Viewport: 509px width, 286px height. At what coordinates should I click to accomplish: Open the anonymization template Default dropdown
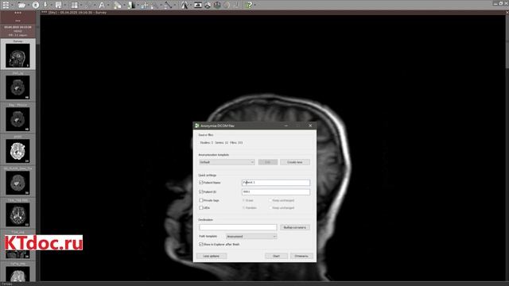(227, 162)
